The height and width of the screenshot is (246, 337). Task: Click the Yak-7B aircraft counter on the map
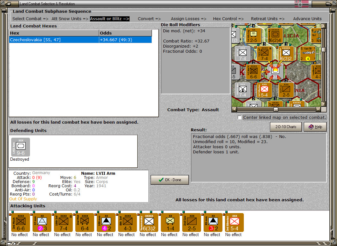click(x=308, y=53)
